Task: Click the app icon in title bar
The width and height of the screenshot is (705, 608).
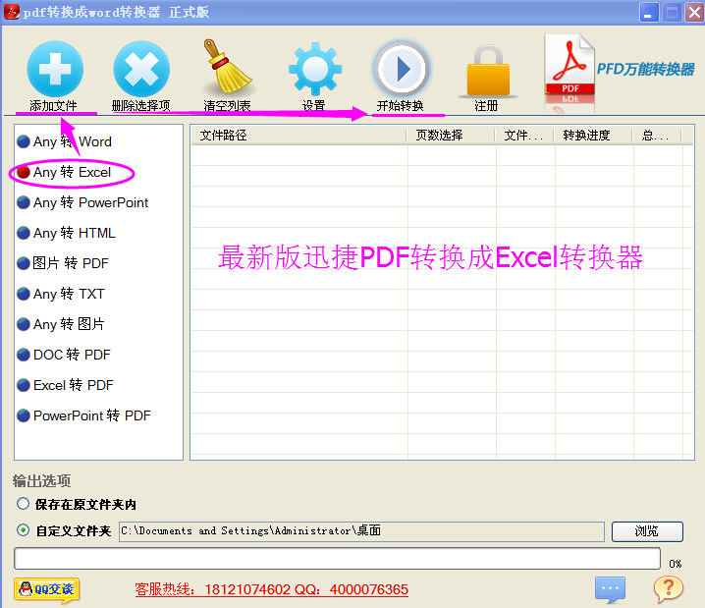Action: tap(12, 12)
